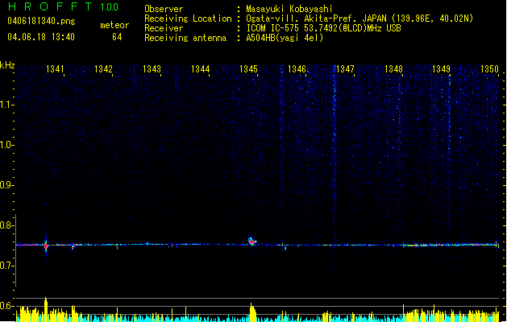The width and height of the screenshot is (507, 322).
Task: Click the timestamp 04.06.18 13:40
Action: (41, 37)
